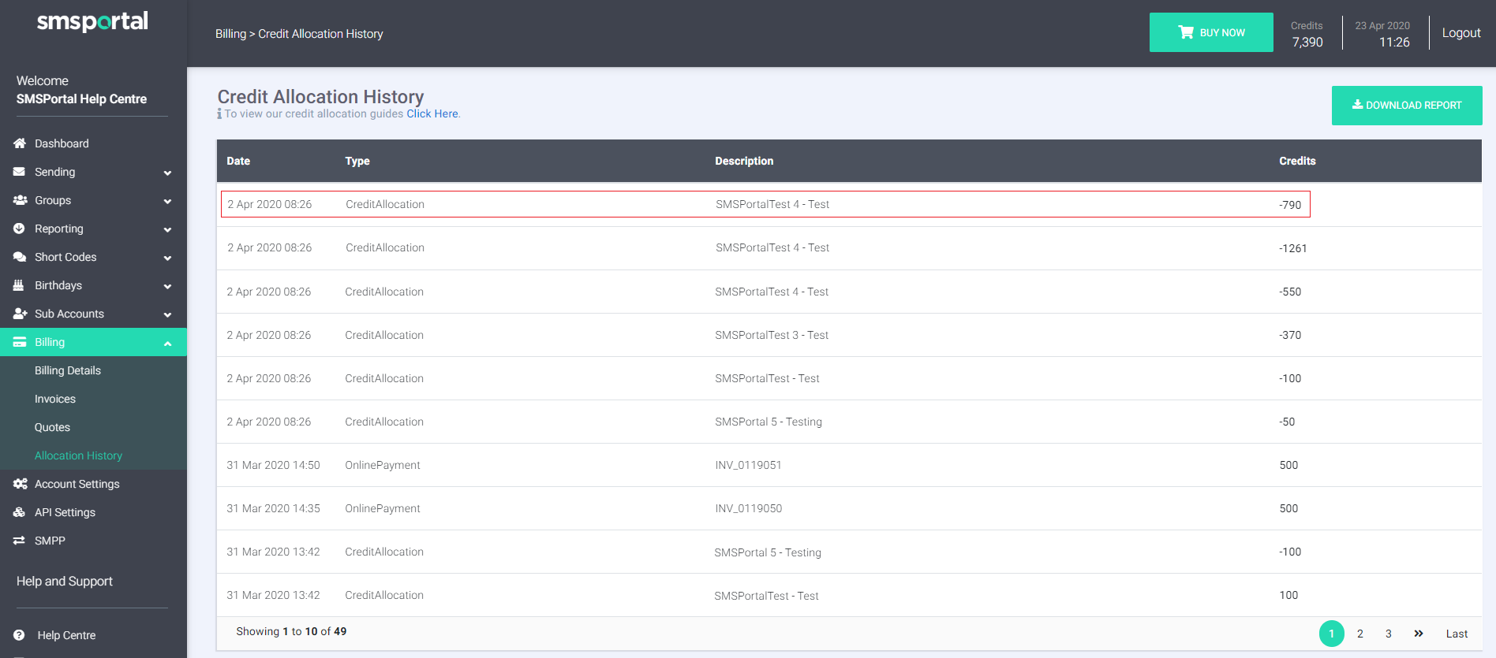Go to pagination page 1
The width and height of the screenshot is (1496, 658).
[1332, 634]
